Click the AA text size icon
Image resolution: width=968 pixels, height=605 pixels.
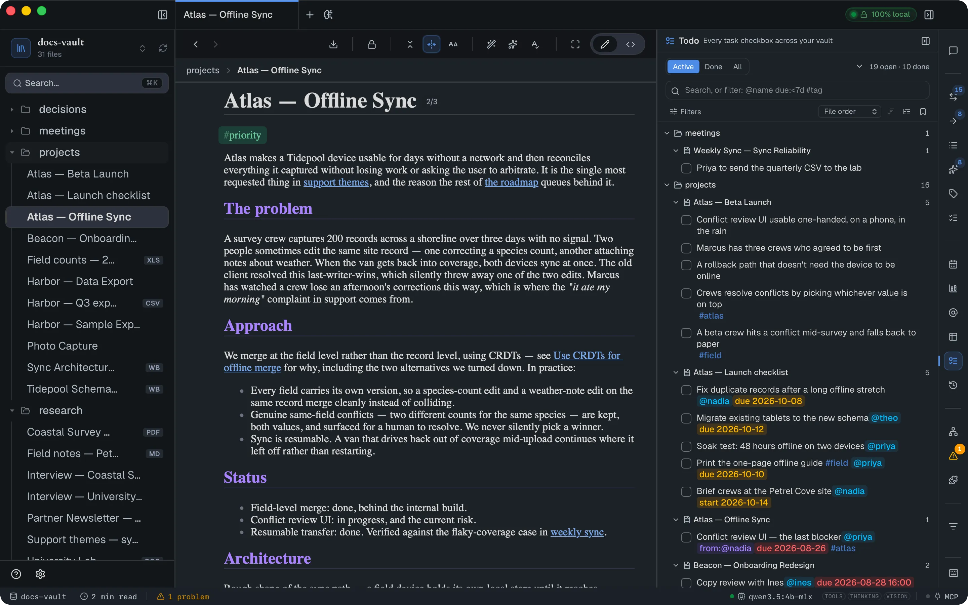click(x=453, y=44)
